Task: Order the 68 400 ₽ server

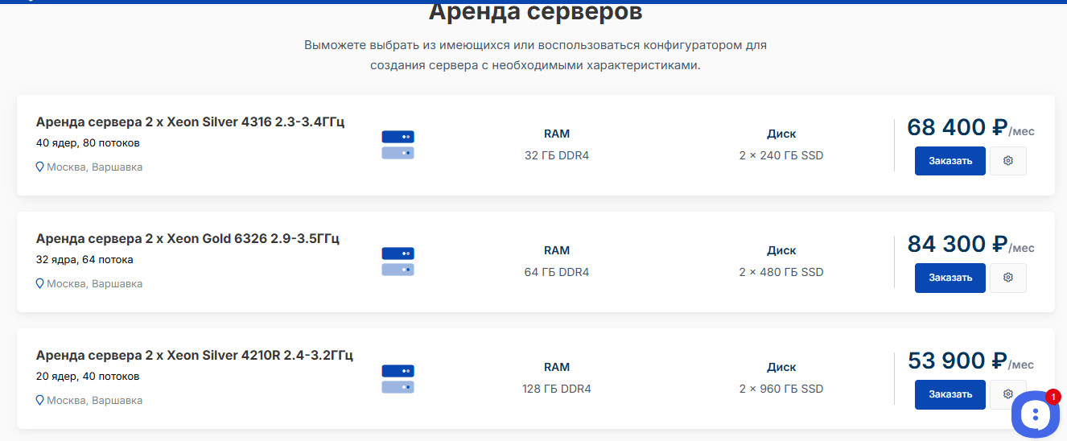Action: (x=950, y=161)
